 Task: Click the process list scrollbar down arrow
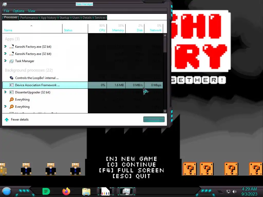point(165,111)
